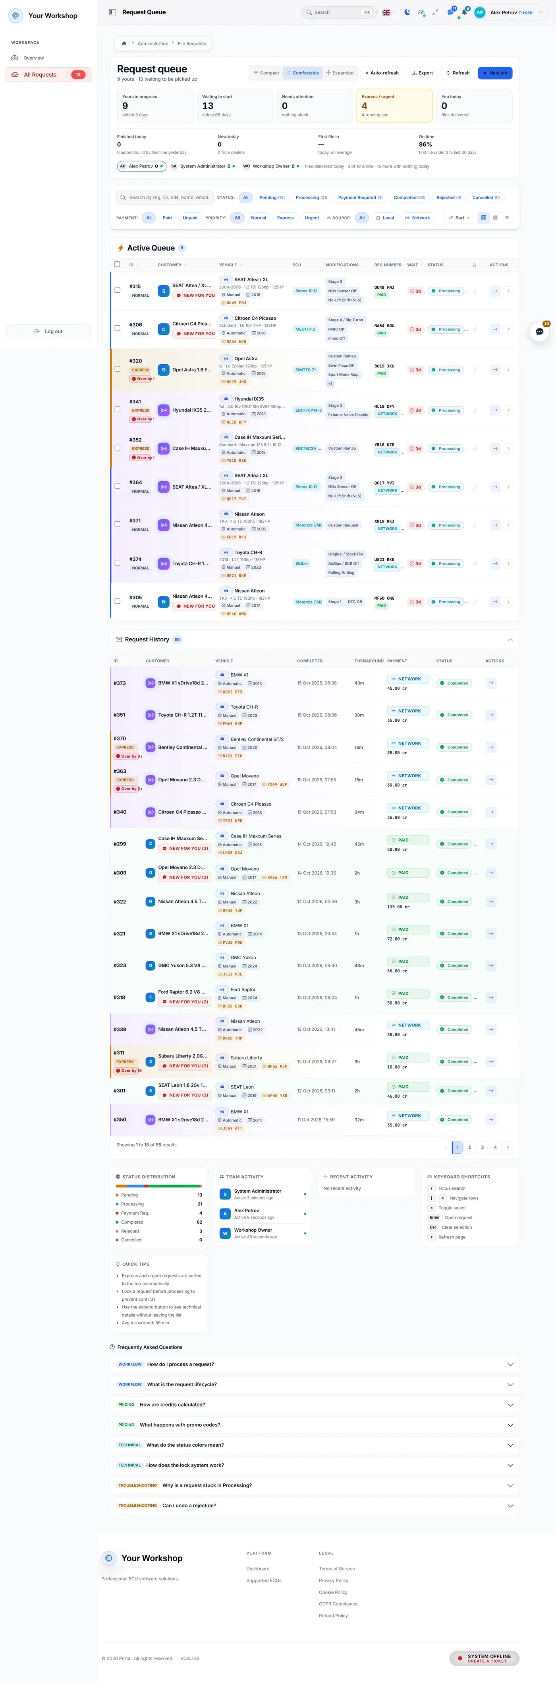Image resolution: width=556 pixels, height=1683 pixels.
Task: Check the box for request #364
Action: [x=118, y=486]
